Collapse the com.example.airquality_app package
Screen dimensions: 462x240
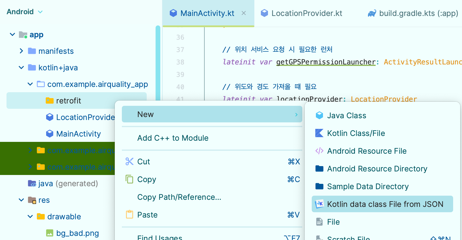30,84
